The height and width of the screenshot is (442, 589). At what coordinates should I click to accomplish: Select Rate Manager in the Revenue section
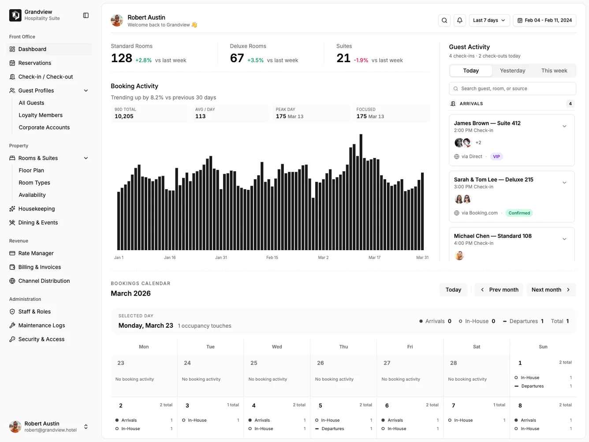(x=36, y=253)
